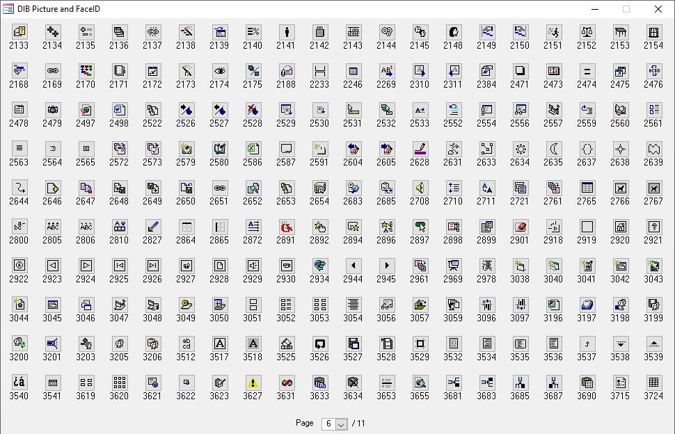This screenshot has width=675, height=434.
Task: Select the four-point star icon 2638
Action: pos(620,149)
